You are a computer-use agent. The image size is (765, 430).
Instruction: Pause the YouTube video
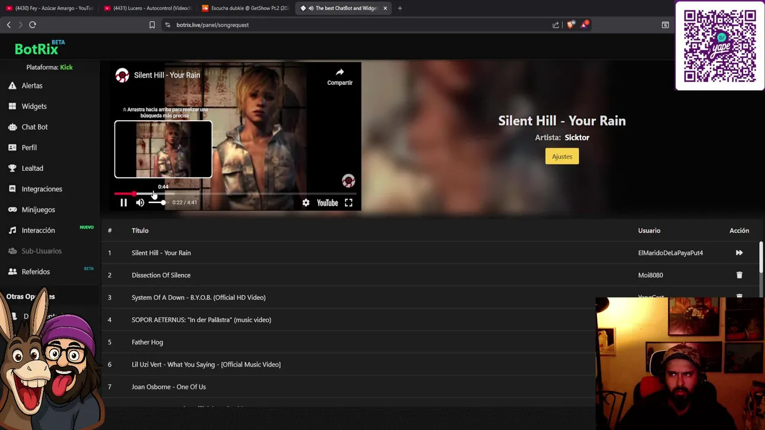point(124,202)
